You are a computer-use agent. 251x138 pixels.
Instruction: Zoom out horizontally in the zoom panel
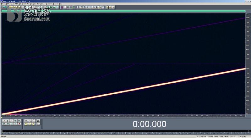click(30, 121)
